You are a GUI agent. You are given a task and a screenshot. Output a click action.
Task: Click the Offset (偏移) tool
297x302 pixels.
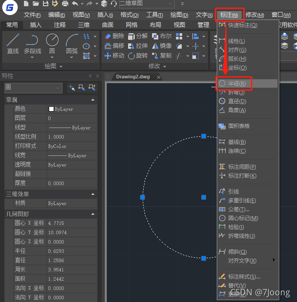114,46
